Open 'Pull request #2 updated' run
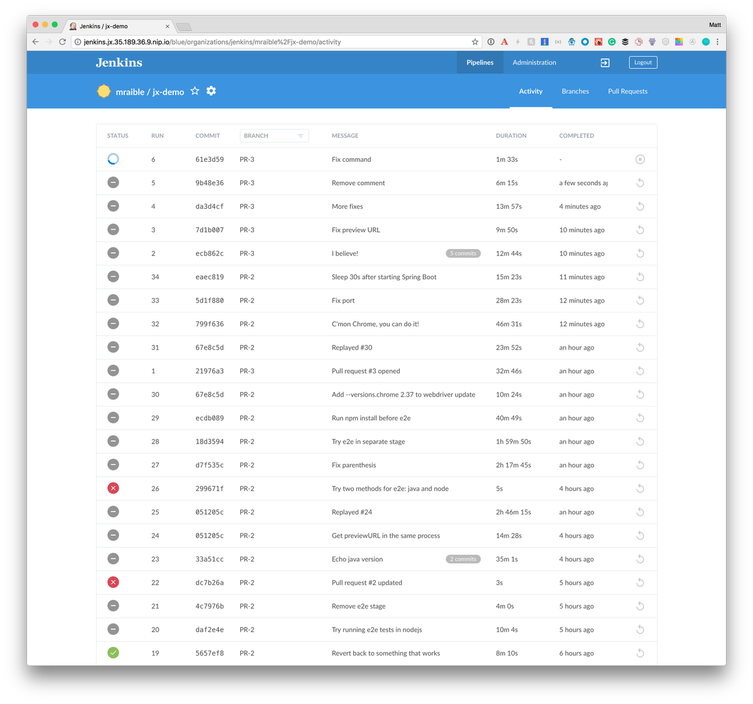 click(376, 582)
